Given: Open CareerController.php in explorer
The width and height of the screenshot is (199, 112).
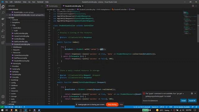Looking at the screenshot, I should pyautogui.click(x=21, y=36).
